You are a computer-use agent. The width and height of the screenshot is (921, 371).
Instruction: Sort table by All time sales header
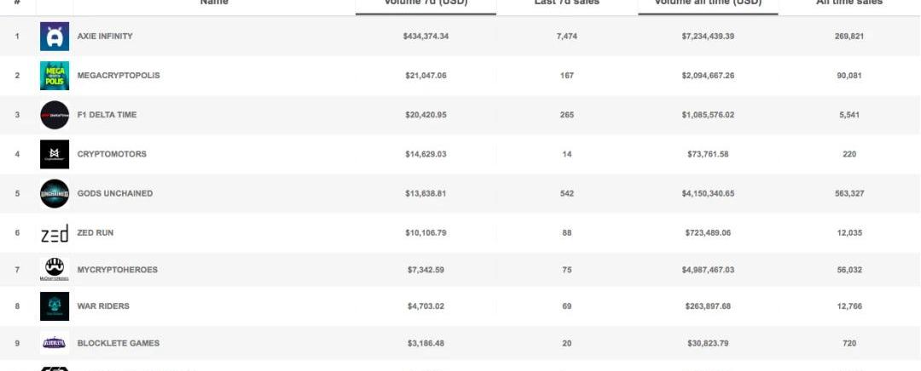tap(849, 3)
